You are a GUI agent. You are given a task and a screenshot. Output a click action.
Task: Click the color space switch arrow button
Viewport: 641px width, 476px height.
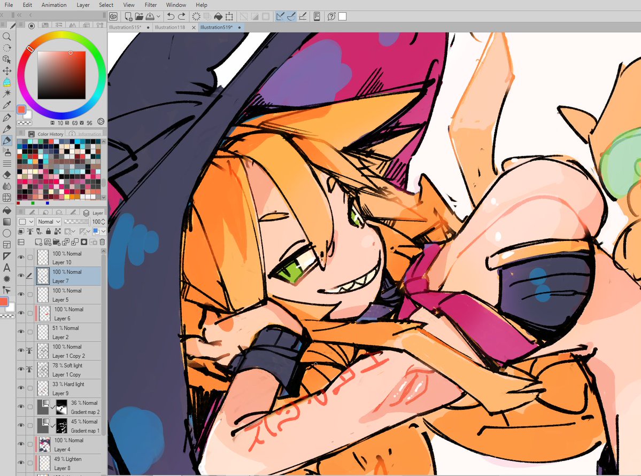coord(101,122)
